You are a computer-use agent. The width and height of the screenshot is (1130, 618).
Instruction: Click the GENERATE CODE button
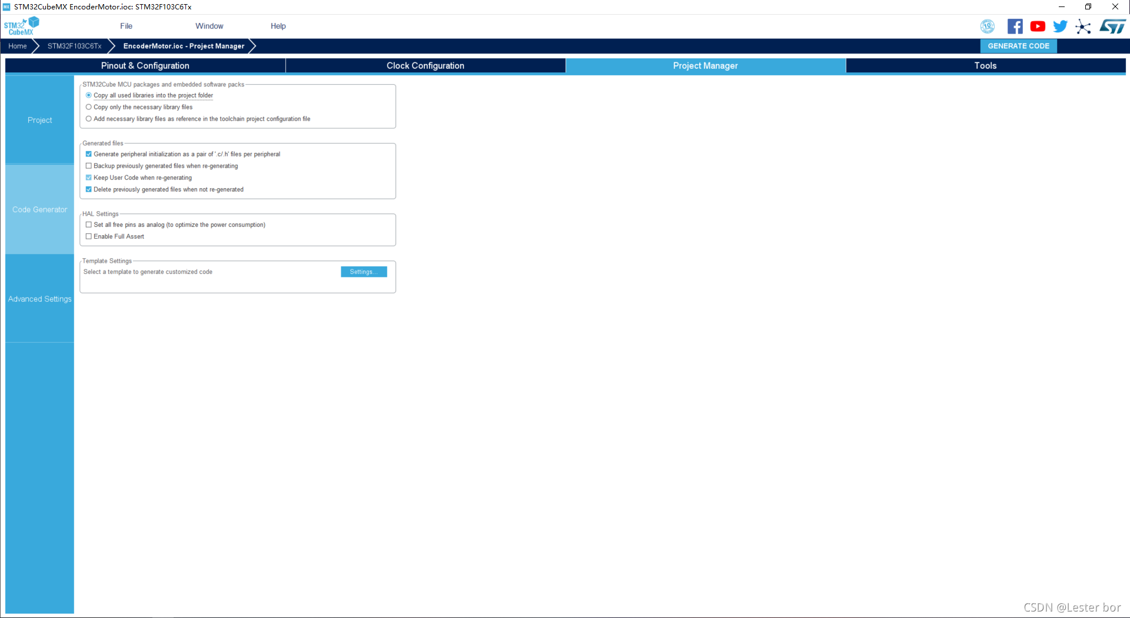click(x=1018, y=46)
